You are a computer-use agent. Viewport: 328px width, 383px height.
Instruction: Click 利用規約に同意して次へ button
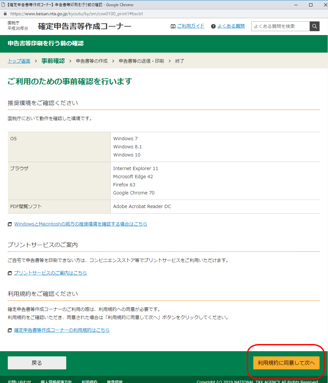(286, 363)
